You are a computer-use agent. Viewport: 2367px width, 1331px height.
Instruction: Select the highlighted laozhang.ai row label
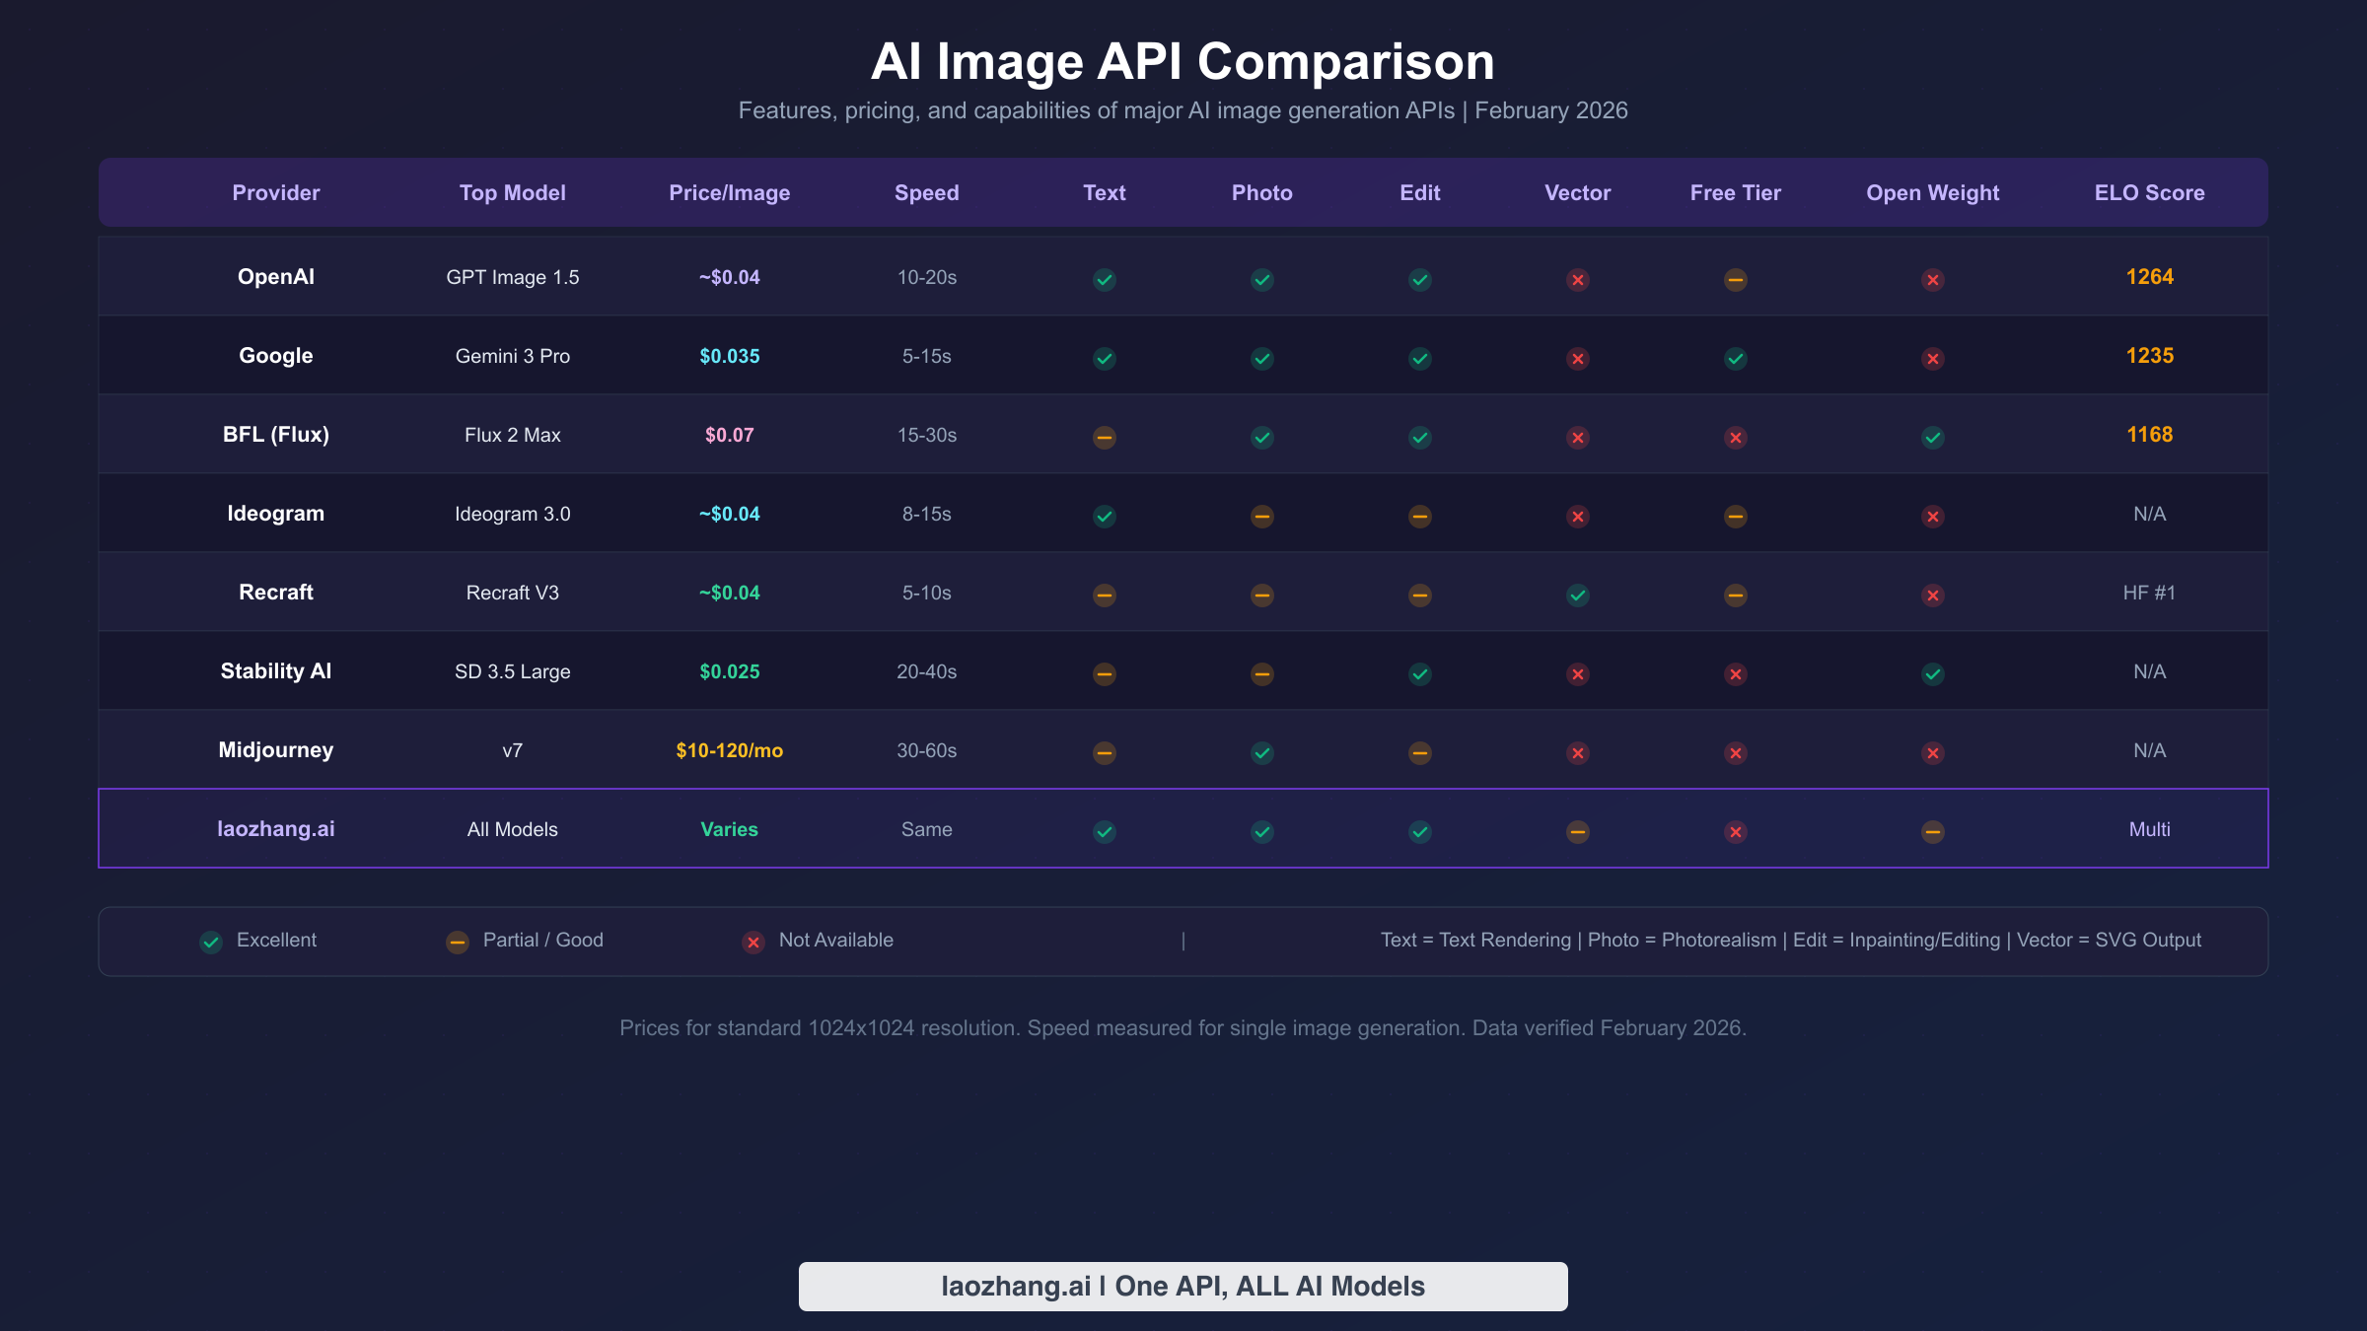(276, 829)
